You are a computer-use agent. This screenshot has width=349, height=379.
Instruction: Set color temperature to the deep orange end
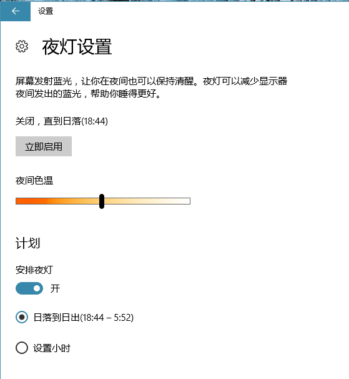(18, 201)
